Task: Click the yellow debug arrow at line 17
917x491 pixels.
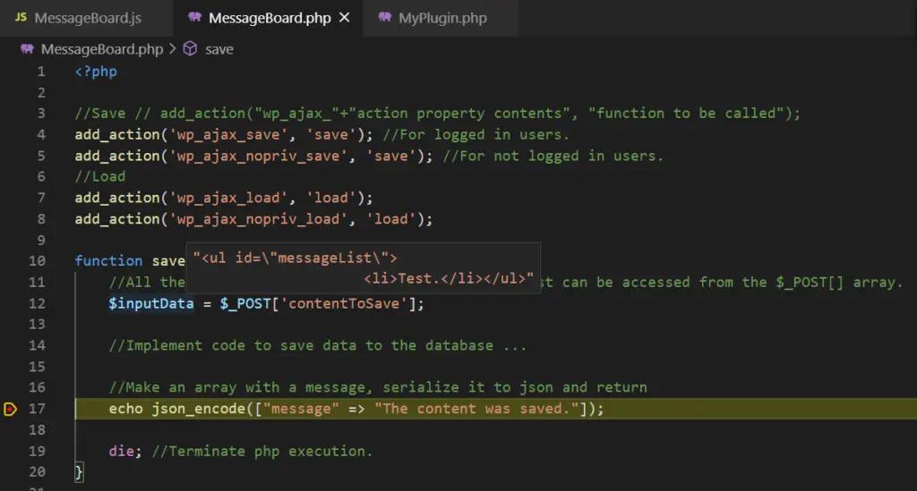Action: [11, 410]
